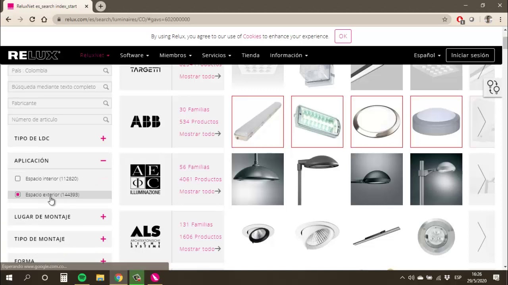Screen dimensions: 508x285
Task: Click the AEC Illuminazione manufacturer logo
Action: [145, 179]
